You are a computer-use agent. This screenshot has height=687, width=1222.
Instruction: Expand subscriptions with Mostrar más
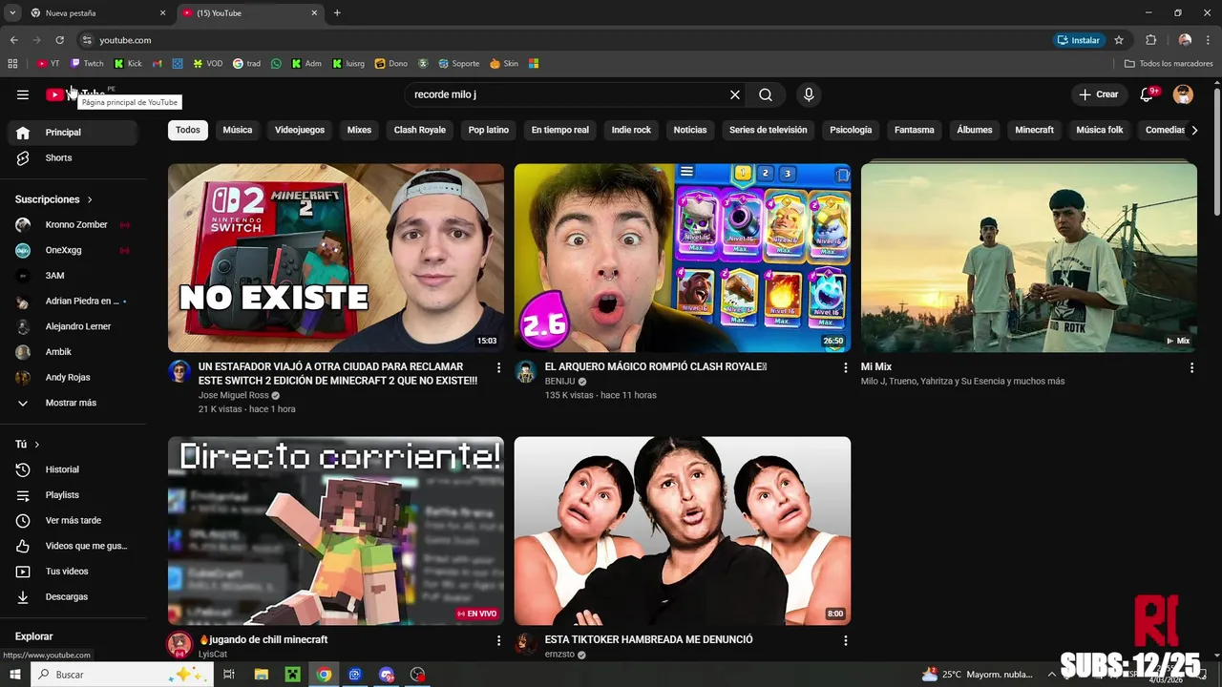(73, 403)
